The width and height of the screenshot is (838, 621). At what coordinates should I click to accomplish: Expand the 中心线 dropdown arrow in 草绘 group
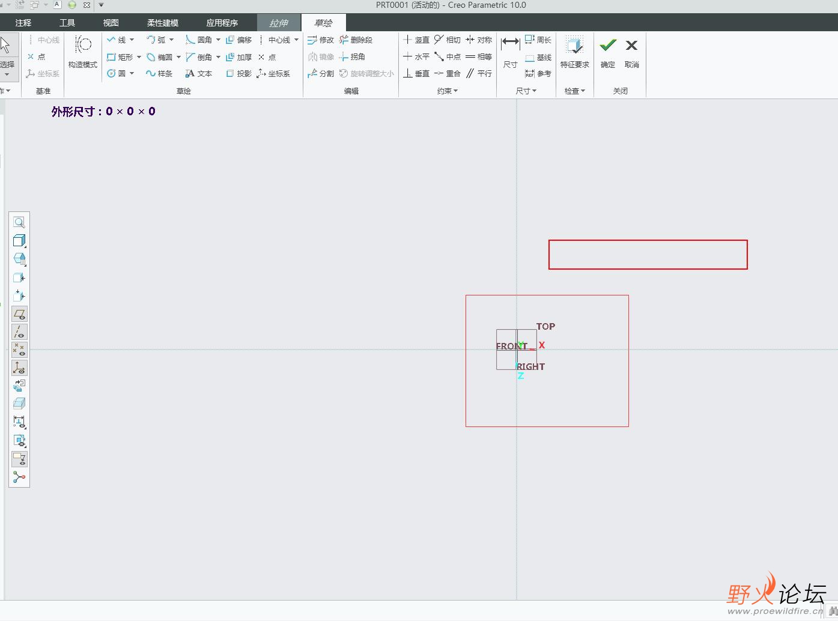pyautogui.click(x=296, y=40)
